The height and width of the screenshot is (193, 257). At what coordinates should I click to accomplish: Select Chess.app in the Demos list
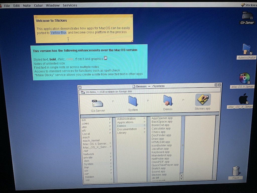tap(159, 132)
